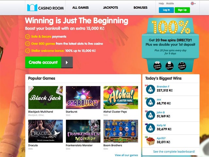Open the JACKPOTS menu item
The height and width of the screenshot is (157, 209).
(x=110, y=8)
